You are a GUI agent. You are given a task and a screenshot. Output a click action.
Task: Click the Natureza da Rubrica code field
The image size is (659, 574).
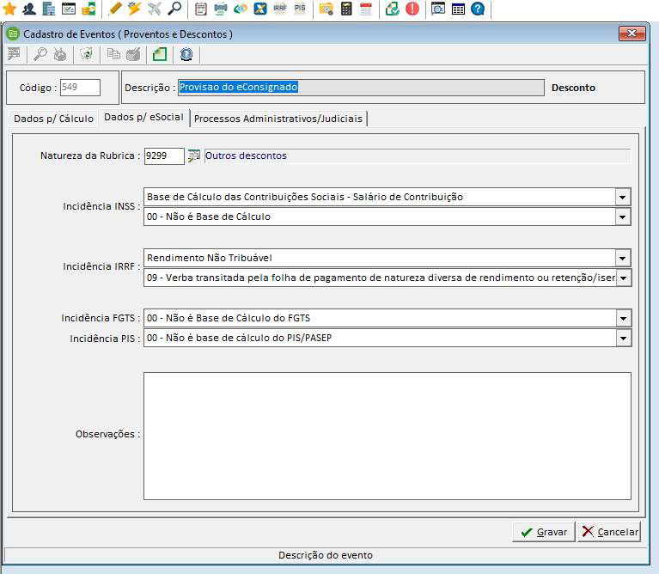coord(164,156)
